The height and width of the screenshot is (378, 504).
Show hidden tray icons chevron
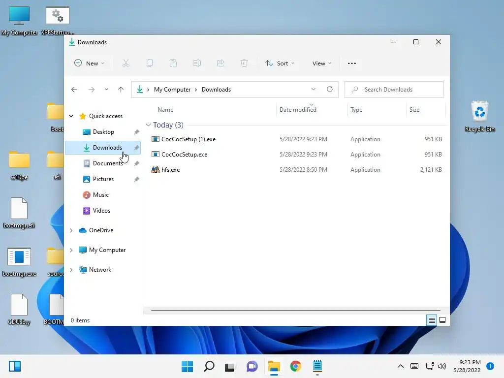coord(401,366)
